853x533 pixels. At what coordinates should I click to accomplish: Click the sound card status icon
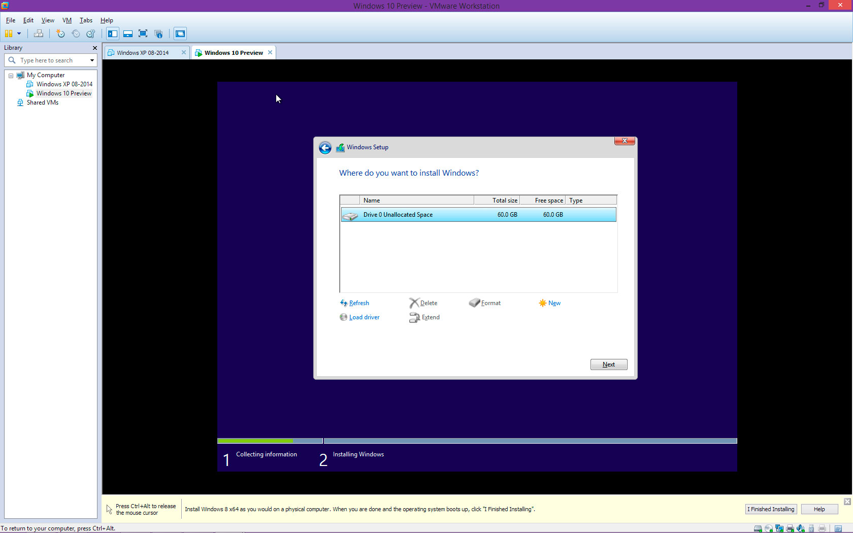801,528
